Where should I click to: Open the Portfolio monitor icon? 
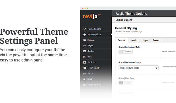[85, 62]
